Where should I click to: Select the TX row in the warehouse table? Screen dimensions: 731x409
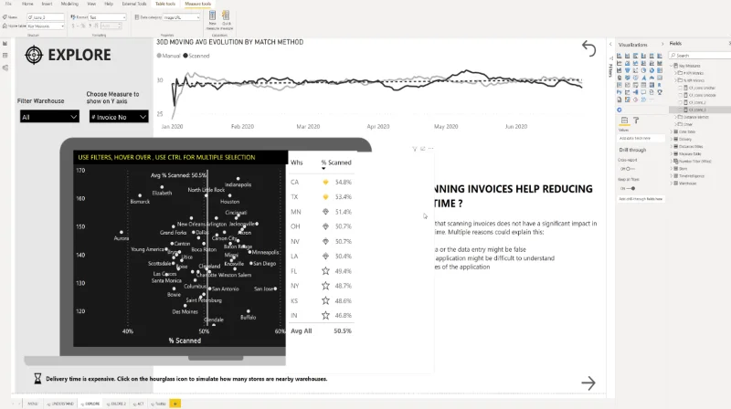322,197
